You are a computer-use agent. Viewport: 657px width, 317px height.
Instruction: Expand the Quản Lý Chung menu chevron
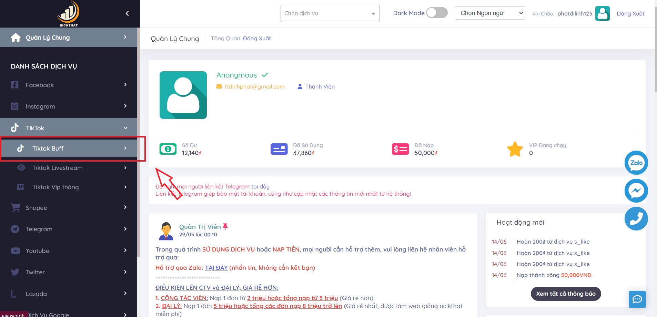125,37
